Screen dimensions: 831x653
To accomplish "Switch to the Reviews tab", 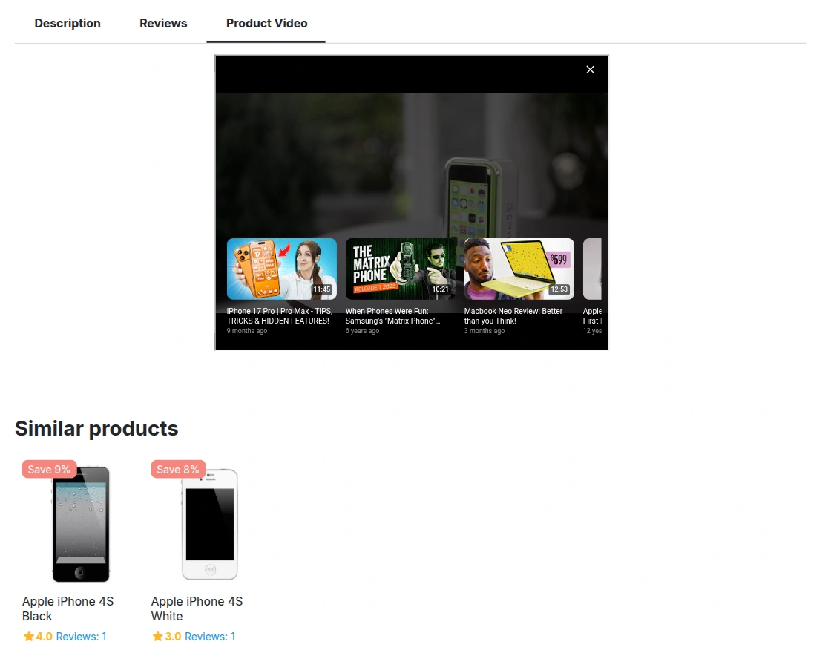I will [163, 23].
